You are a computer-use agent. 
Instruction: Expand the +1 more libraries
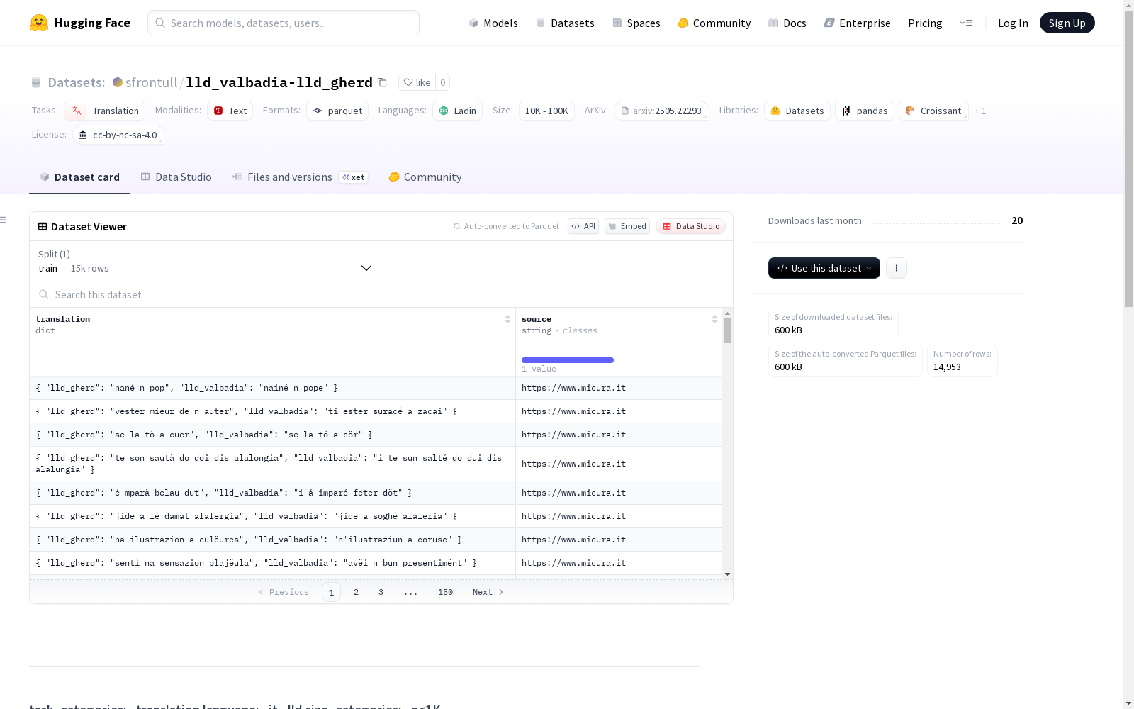tap(980, 111)
